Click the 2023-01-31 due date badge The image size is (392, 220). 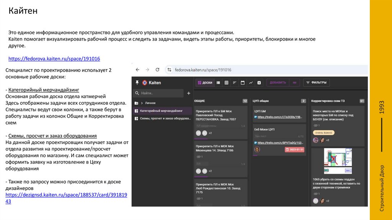click(294, 150)
